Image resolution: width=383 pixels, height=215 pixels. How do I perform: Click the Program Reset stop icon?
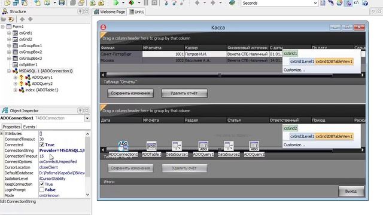pyautogui.click(x=154, y=3)
